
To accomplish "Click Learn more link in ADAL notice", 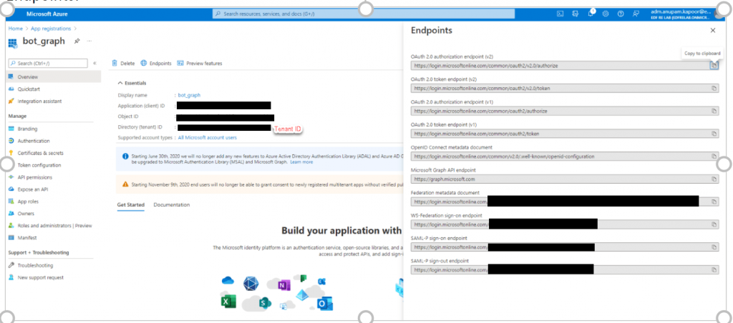I will [301, 162].
